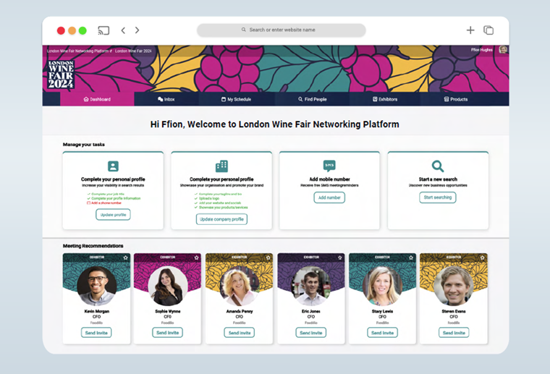
Task: Click the Start searching button
Action: [x=438, y=197]
